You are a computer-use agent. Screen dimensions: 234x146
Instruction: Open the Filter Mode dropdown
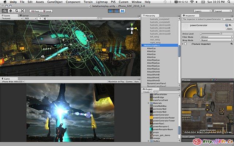tap(216, 37)
